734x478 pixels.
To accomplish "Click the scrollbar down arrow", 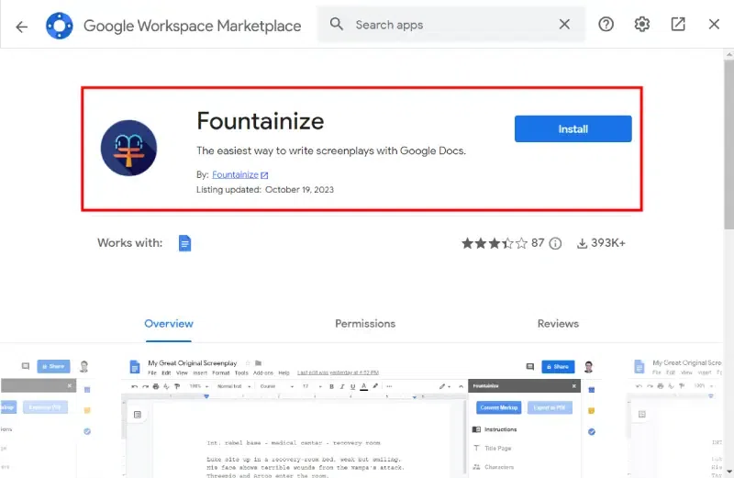I will [728, 472].
